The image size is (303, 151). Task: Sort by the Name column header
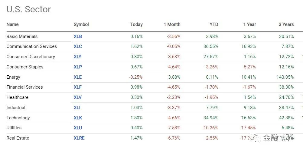coord(12,24)
